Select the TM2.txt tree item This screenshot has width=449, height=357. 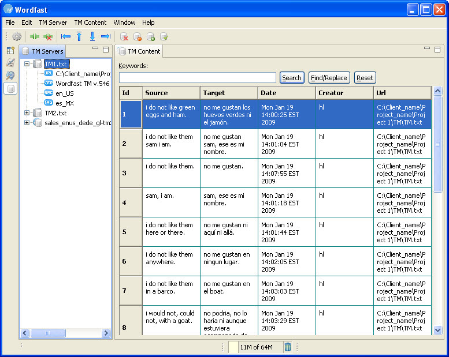pos(55,113)
